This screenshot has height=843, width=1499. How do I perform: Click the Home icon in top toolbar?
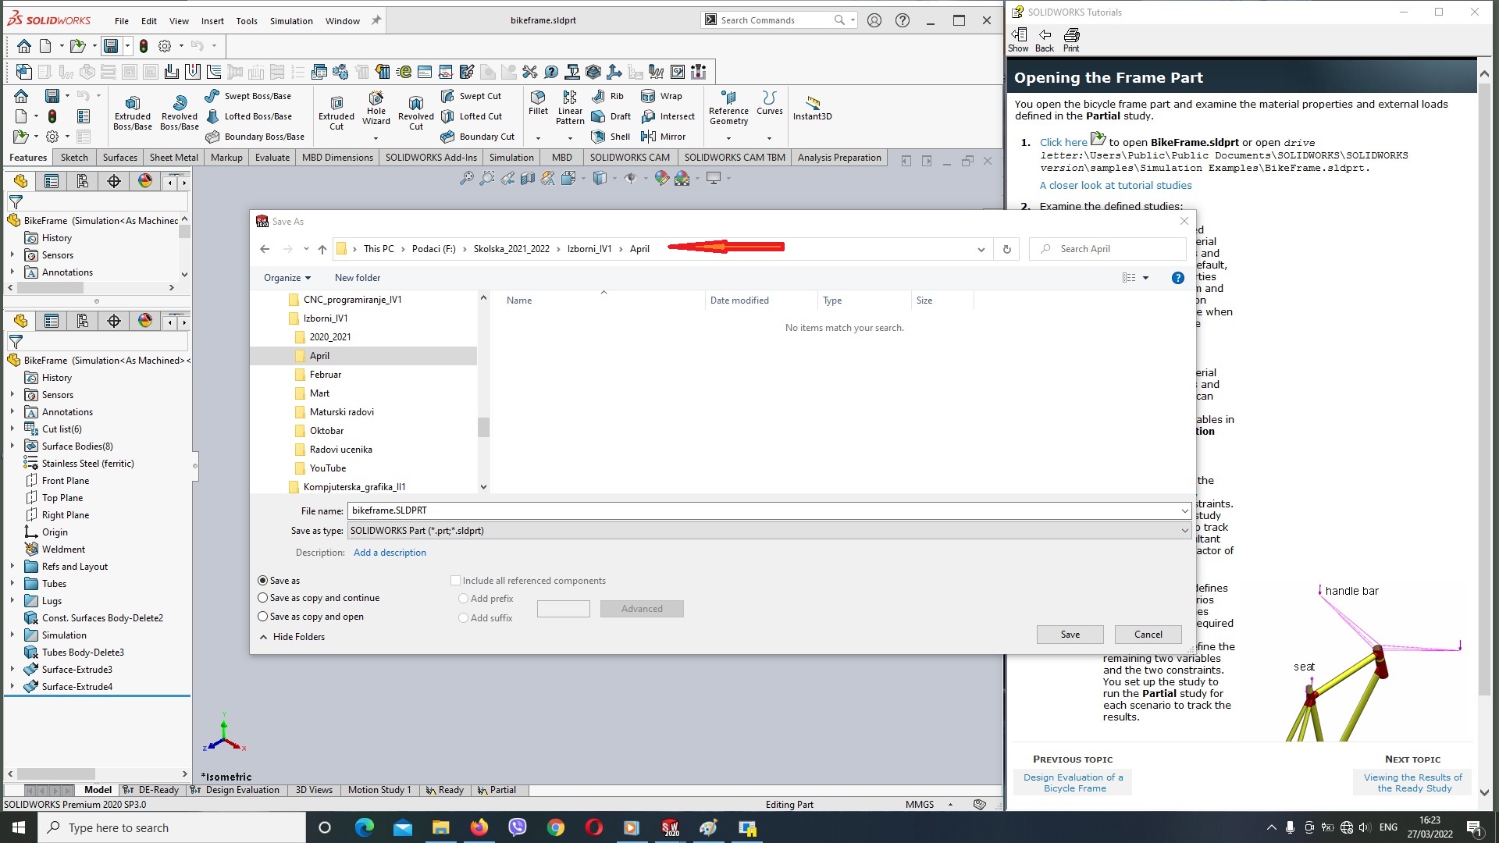[24, 46]
